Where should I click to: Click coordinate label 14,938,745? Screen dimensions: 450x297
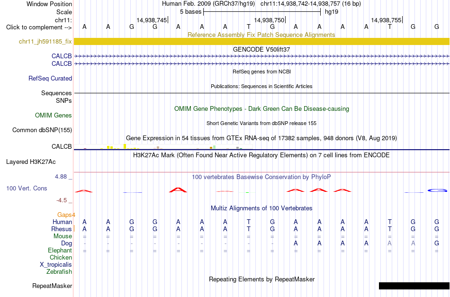point(152,20)
